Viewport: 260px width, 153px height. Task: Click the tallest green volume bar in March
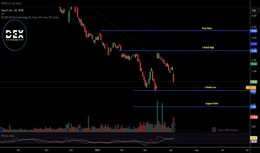pos(157,117)
